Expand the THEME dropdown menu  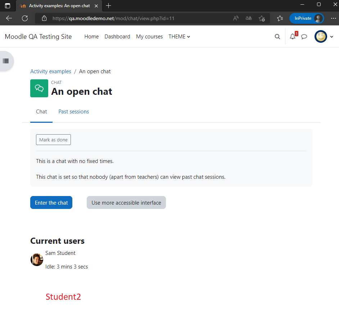click(x=179, y=37)
